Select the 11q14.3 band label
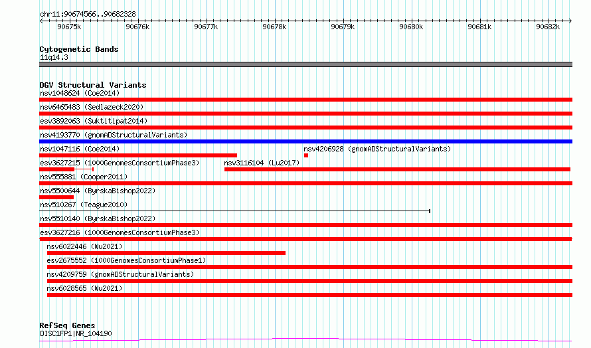The width and height of the screenshot is (591, 348). (x=54, y=57)
